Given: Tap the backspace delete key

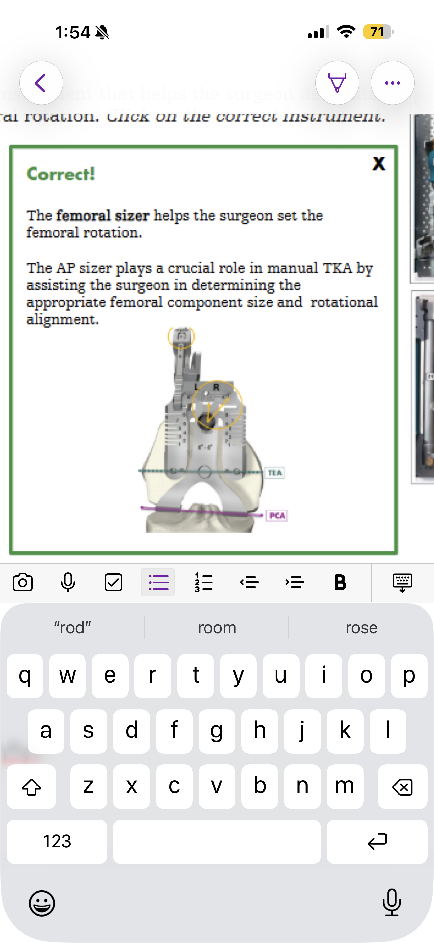Looking at the screenshot, I should pos(402,787).
